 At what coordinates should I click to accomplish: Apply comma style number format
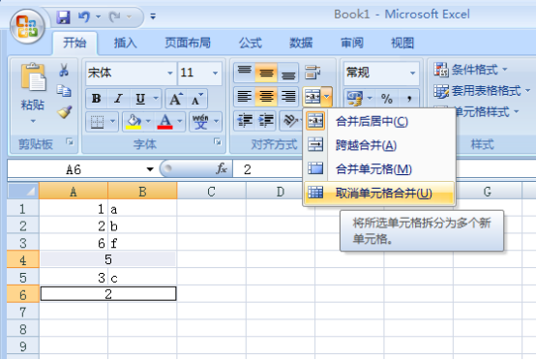[409, 99]
